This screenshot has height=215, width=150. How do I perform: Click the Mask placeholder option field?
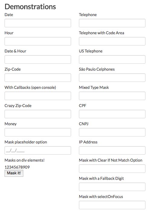[38, 150]
